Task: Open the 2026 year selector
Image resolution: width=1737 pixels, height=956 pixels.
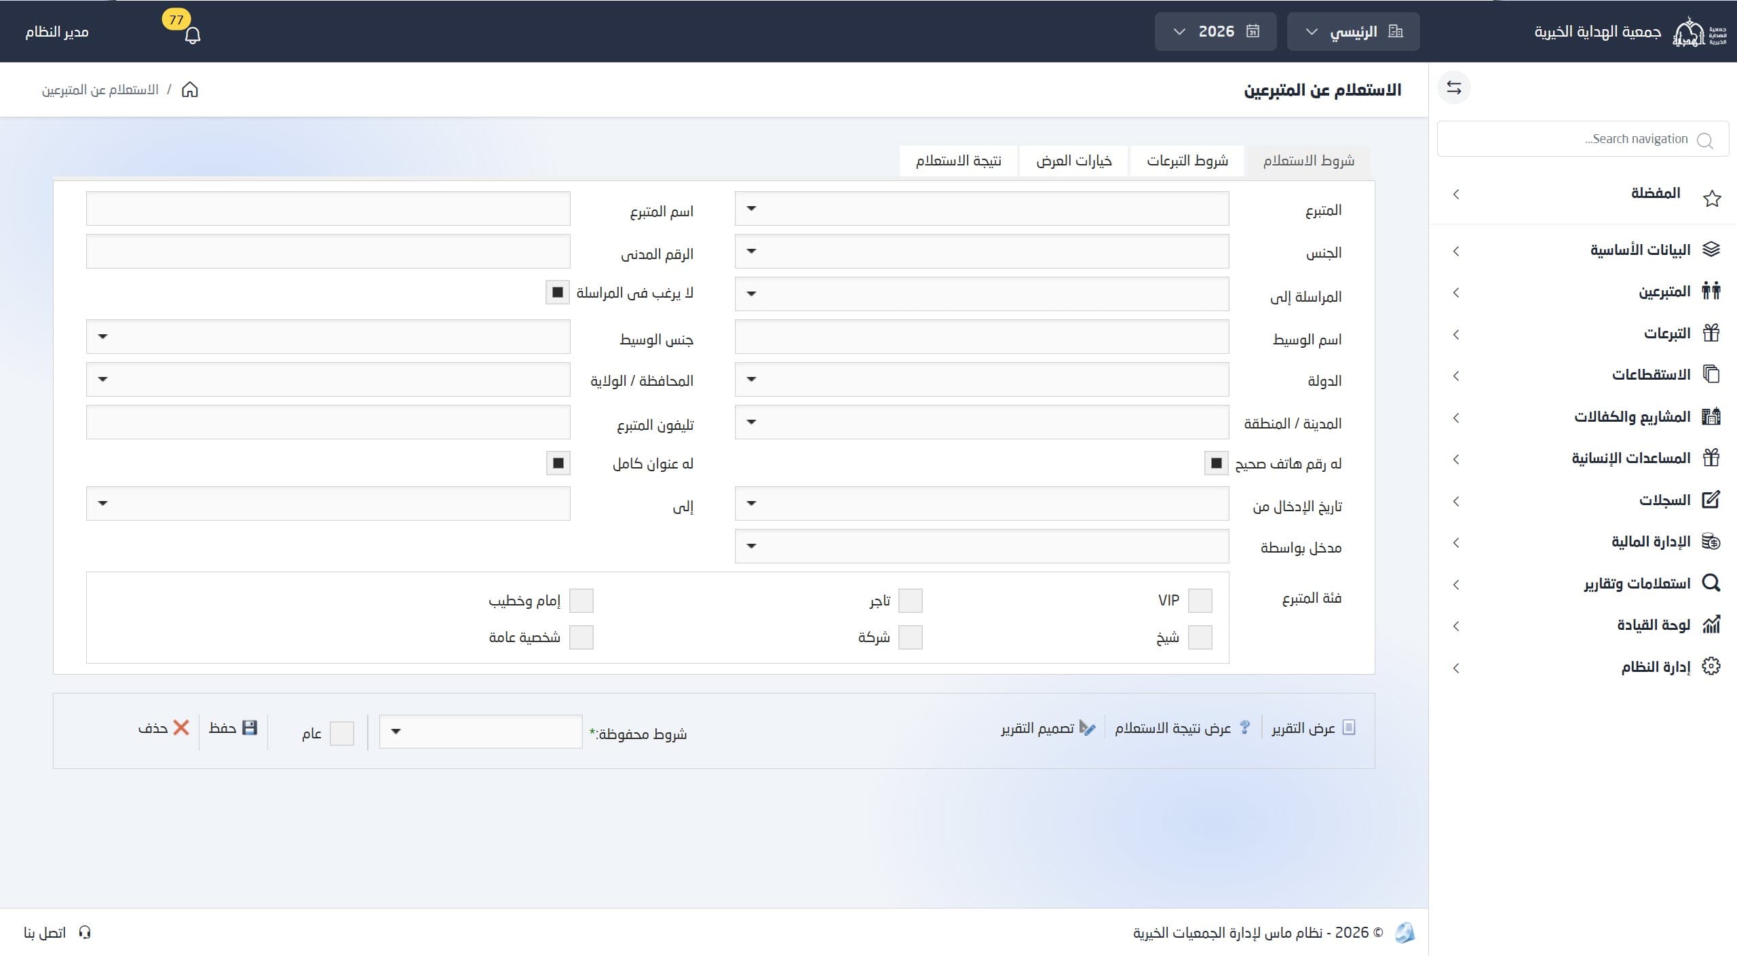Action: [1215, 31]
